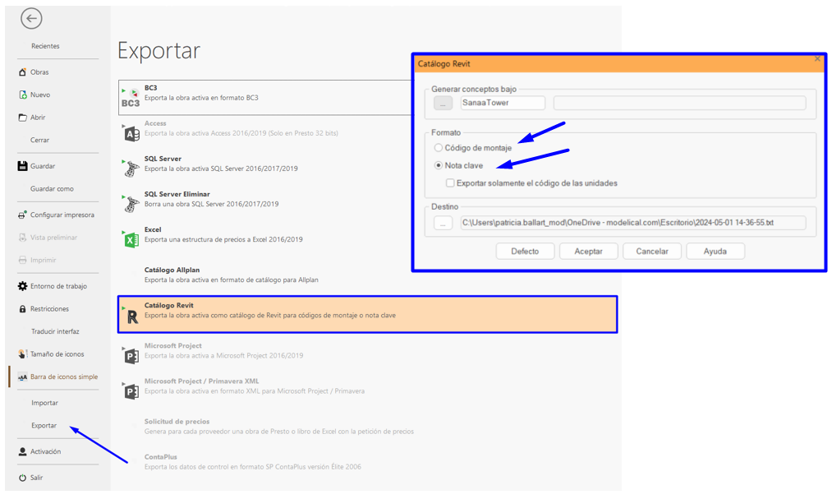
Task: Click the Cancelar button in dialog
Action: tap(652, 251)
